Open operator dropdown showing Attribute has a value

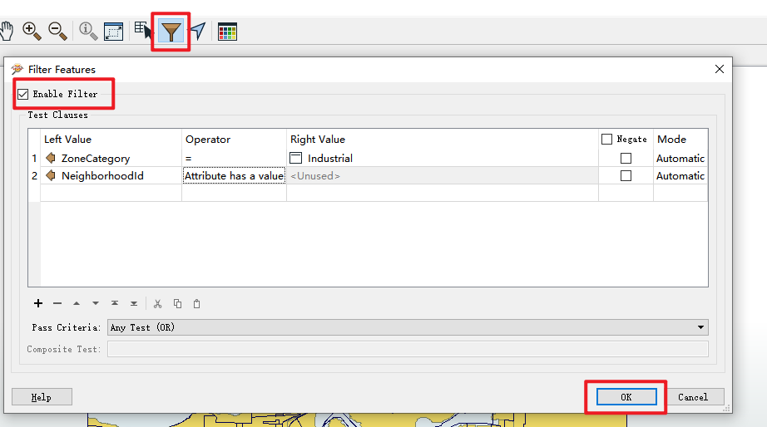point(234,175)
